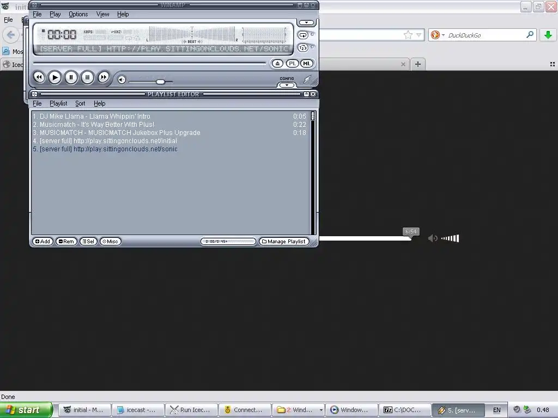Open Playlist Editor File menu
Screen dimensions: 558x418
click(x=37, y=103)
